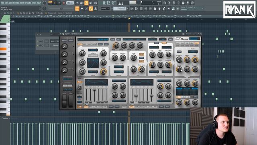Viewport: 257px width, 145px height.
Task: Turn the reverb dry/wet knob
Action: tap(195, 69)
